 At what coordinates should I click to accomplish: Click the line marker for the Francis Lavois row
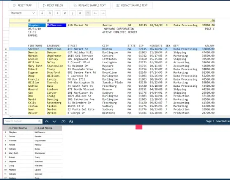click(x=6, y=79)
